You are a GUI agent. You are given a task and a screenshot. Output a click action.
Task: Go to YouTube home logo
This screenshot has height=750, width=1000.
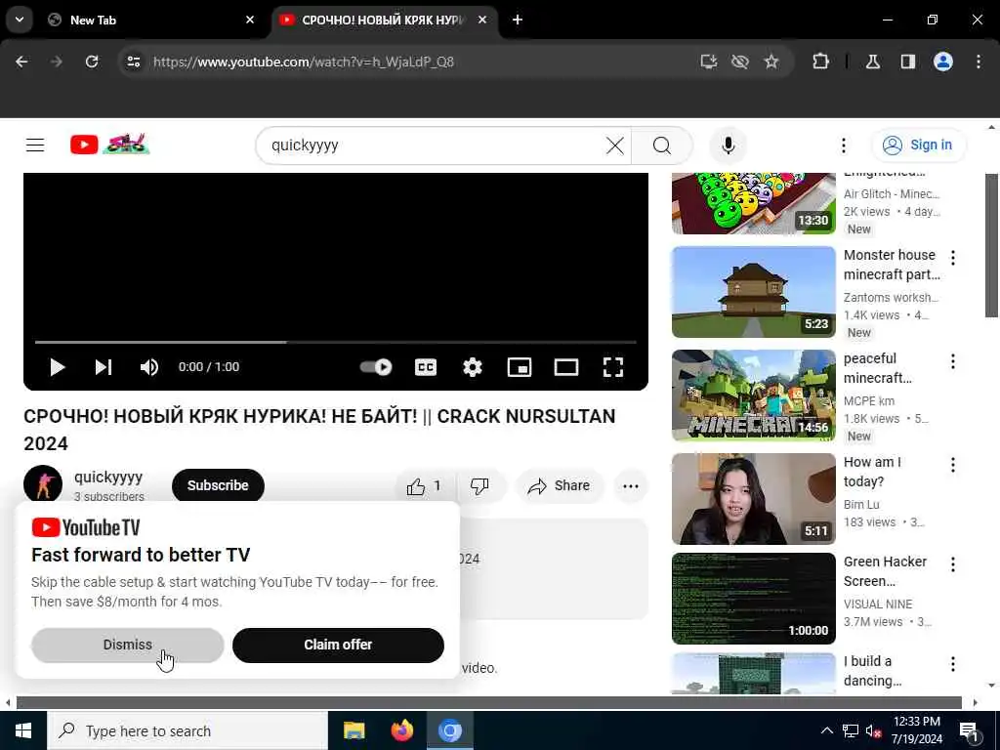tap(109, 145)
